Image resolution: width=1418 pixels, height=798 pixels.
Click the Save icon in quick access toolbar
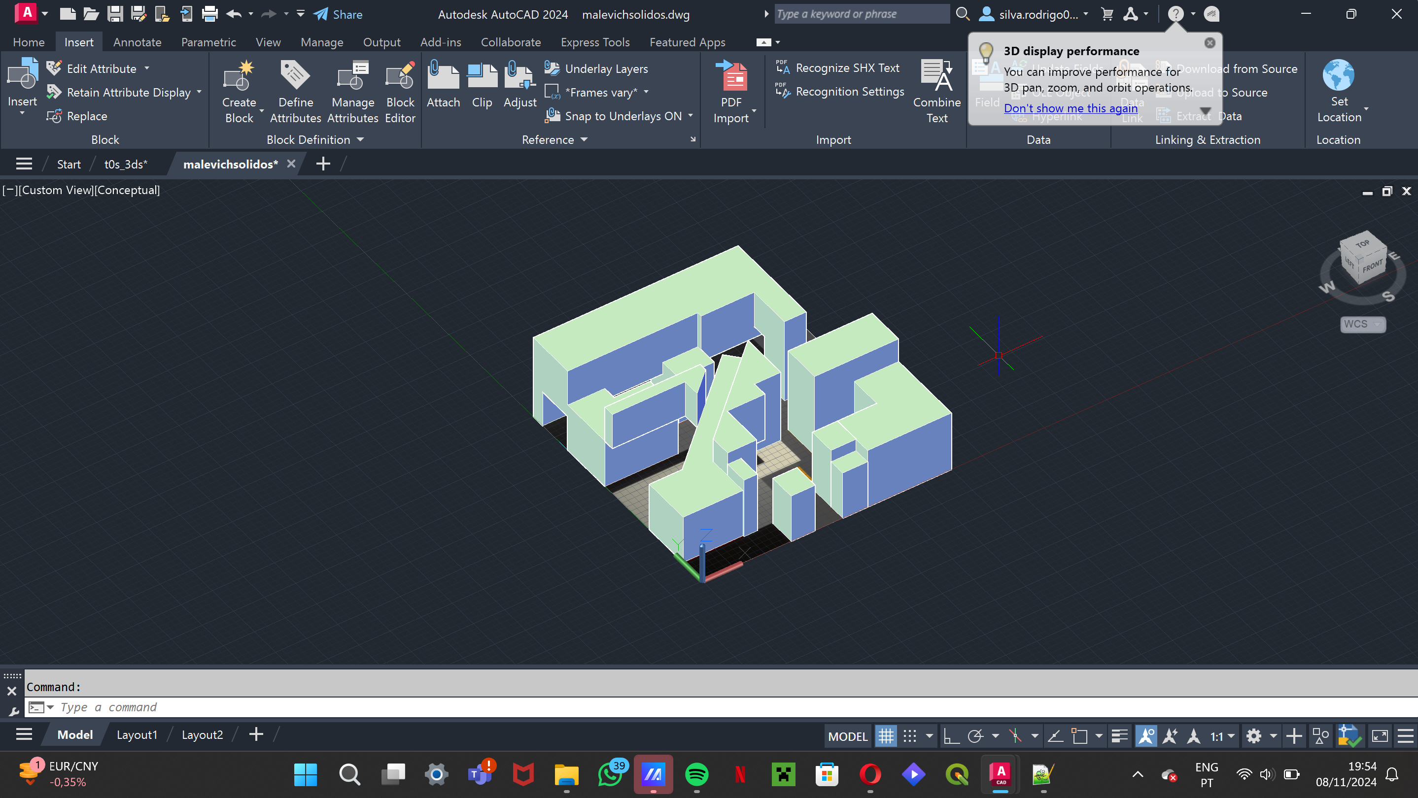coord(114,14)
